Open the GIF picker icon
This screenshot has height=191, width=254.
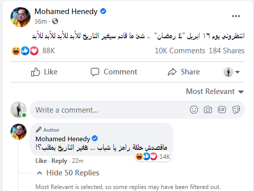pos(222,110)
